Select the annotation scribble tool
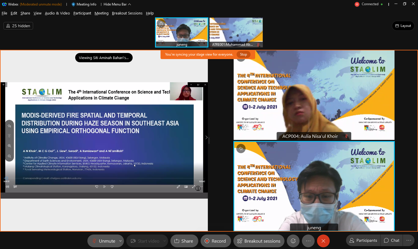 tap(9, 126)
